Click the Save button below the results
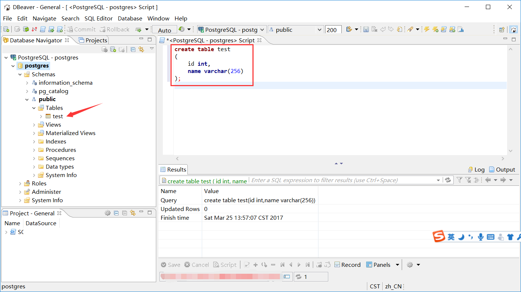This screenshot has width=521, height=292. pos(170,265)
